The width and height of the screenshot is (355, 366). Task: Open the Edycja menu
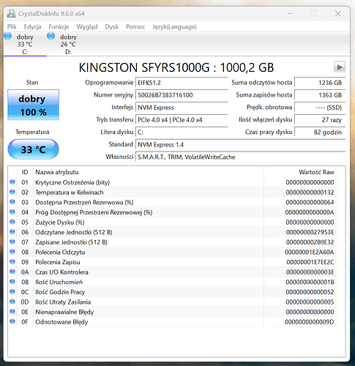32,26
